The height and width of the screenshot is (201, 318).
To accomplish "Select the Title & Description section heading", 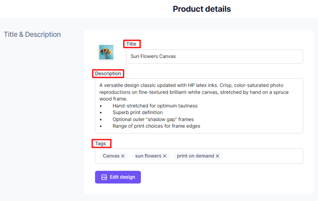I will point(32,35).
